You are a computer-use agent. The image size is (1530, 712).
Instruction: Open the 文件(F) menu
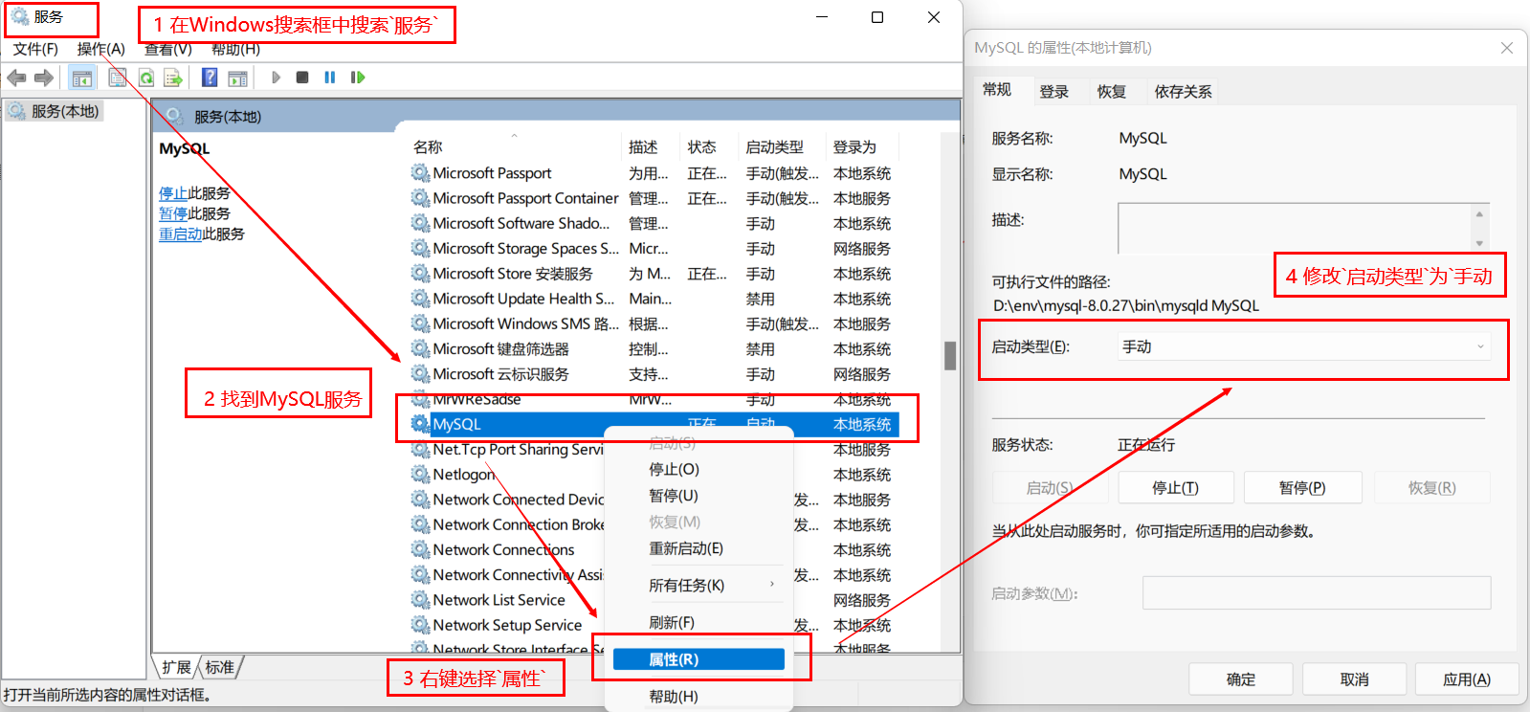[35, 49]
